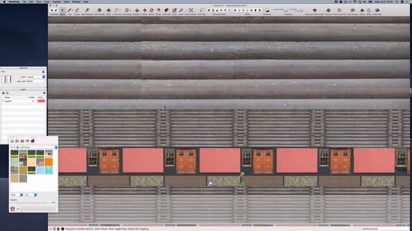
Task: Open the brick icon tab in Colors panel
Action: point(33,141)
